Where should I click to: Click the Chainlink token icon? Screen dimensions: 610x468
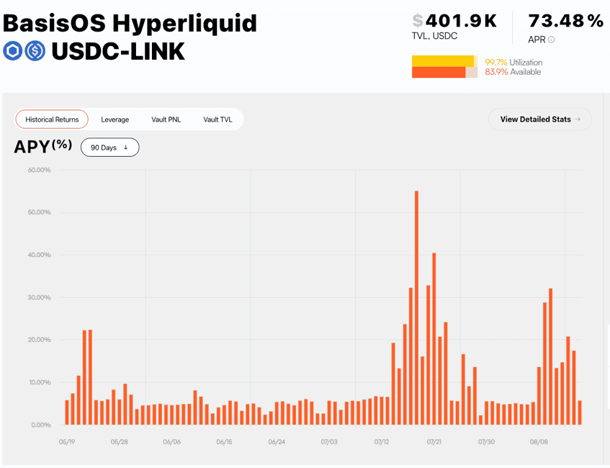point(12,51)
